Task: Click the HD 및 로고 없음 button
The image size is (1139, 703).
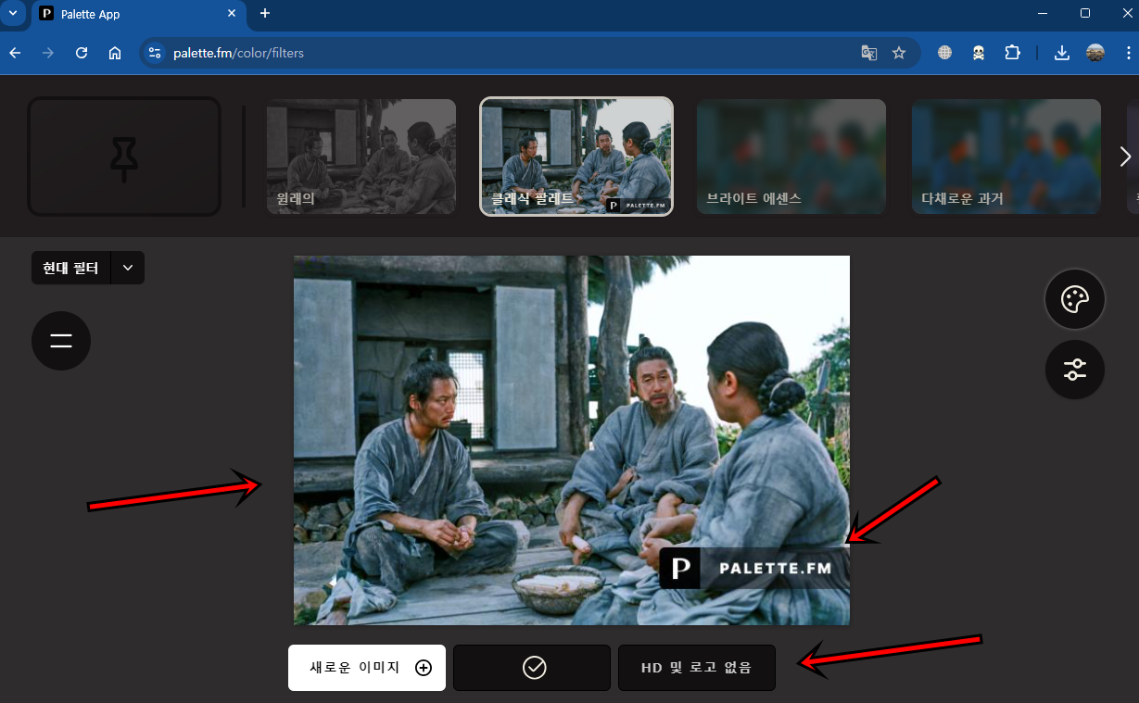Action: pyautogui.click(x=697, y=668)
